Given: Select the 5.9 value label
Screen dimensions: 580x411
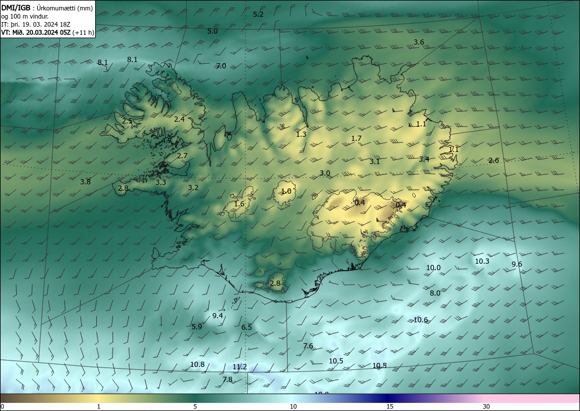Looking at the screenshot, I should [197, 326].
